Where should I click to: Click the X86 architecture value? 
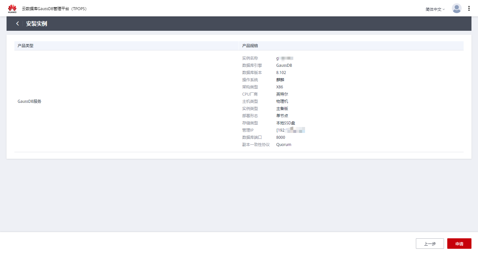[x=280, y=87]
